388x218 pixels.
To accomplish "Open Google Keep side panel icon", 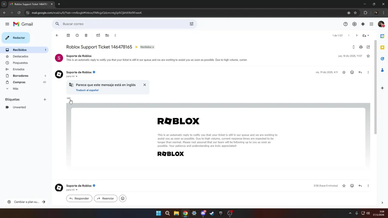I will tap(382, 48).
